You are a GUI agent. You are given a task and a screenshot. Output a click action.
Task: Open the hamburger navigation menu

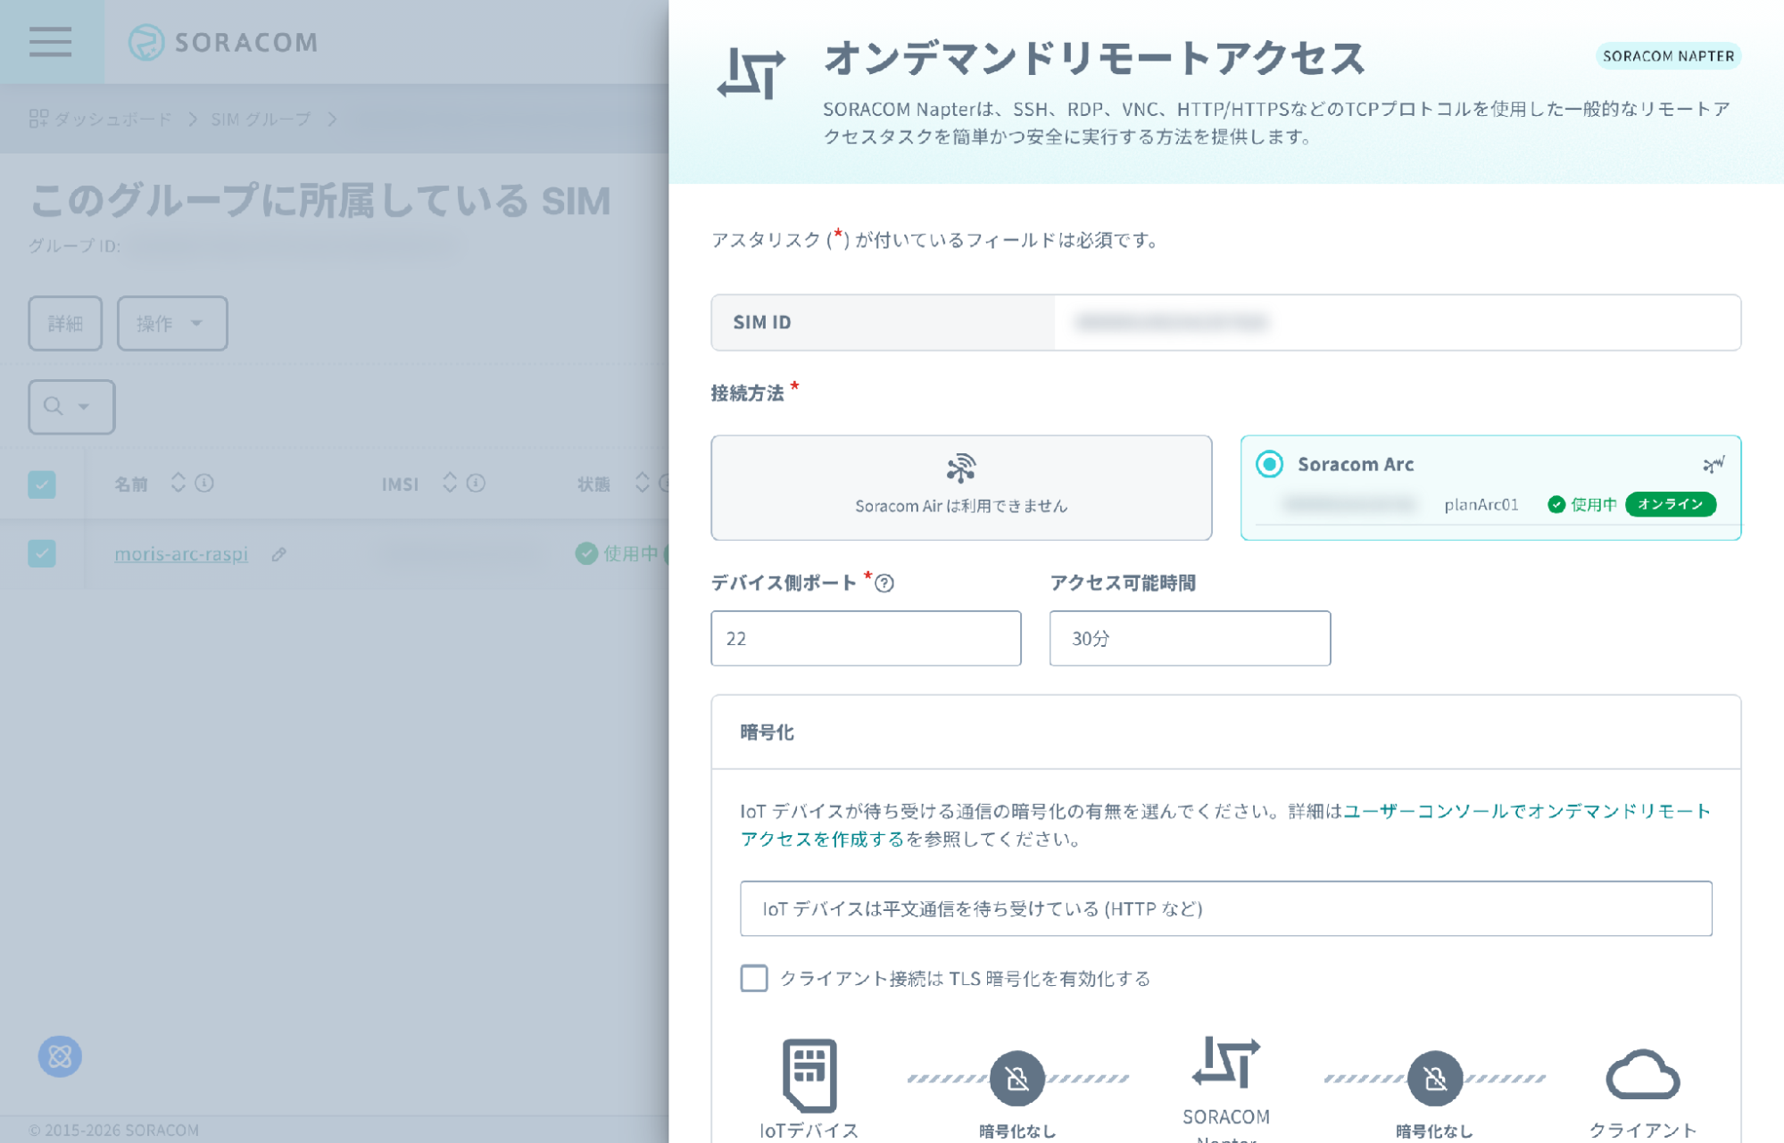51,42
